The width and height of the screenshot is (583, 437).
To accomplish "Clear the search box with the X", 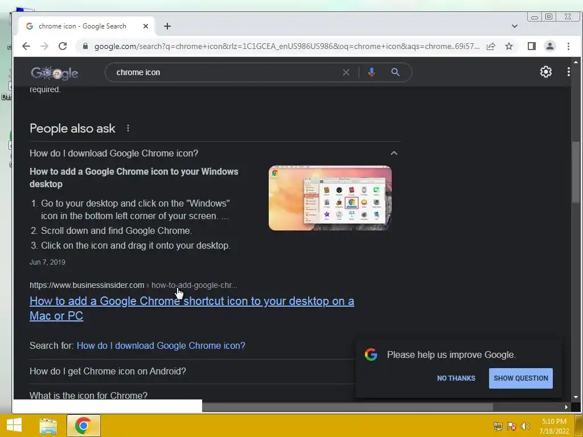I will coord(346,72).
